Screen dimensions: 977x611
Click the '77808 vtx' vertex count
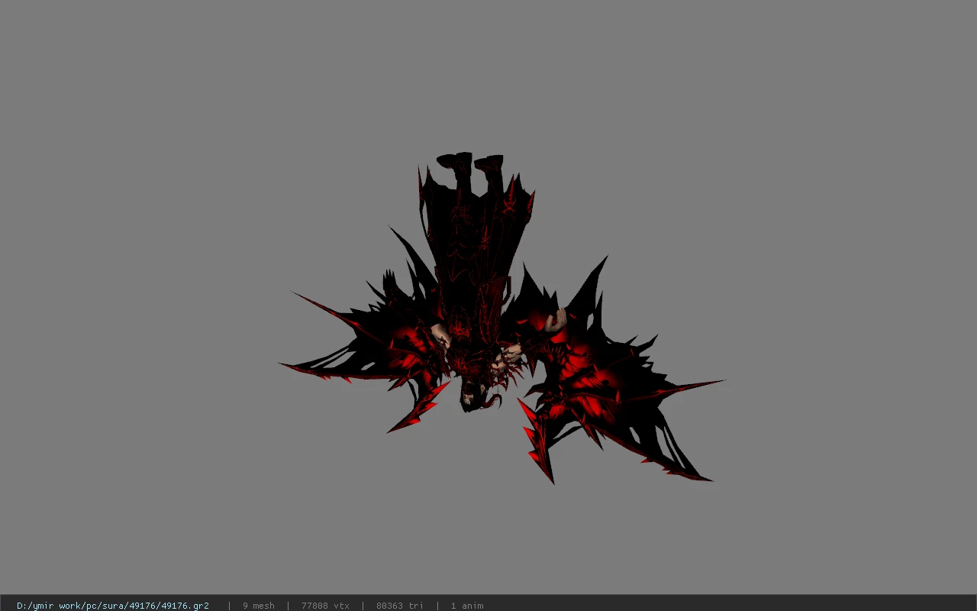[325, 606]
